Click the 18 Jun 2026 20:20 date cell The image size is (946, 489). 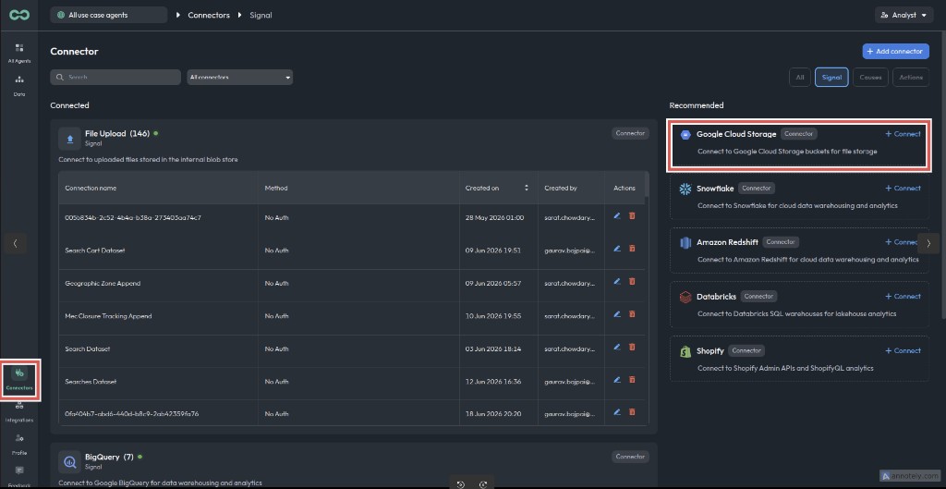(493, 414)
